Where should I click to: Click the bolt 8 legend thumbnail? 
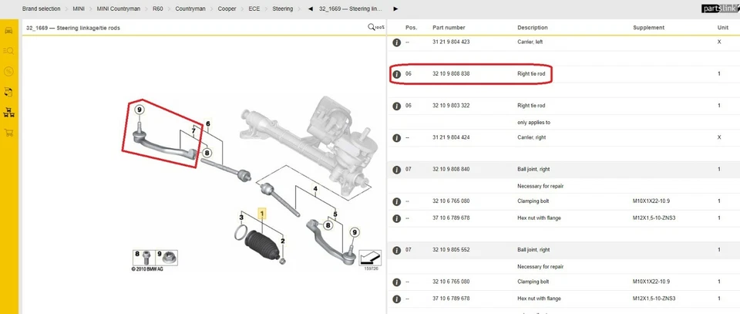click(144, 258)
